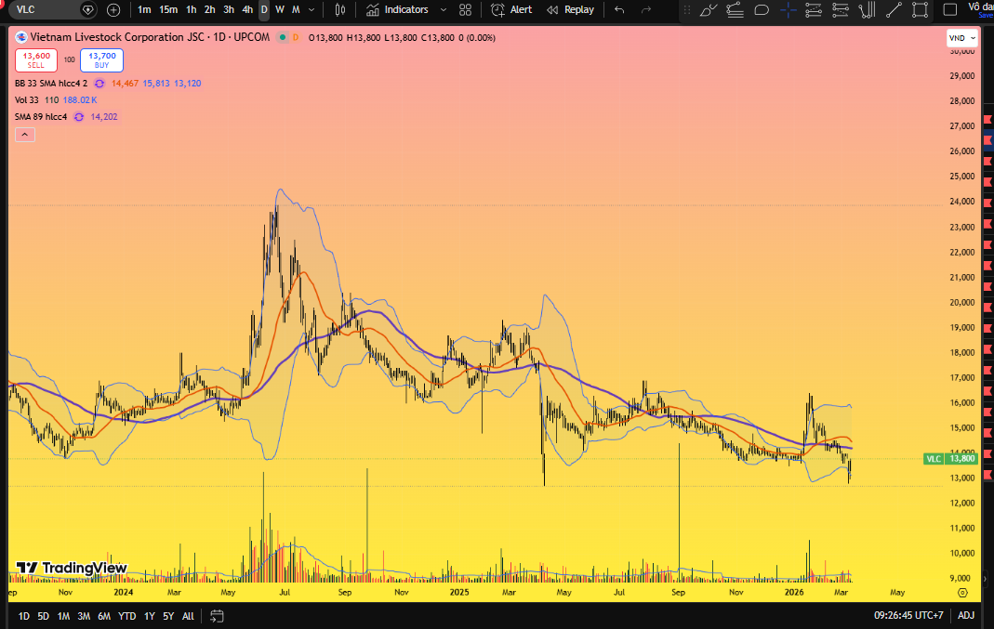
Task: Switch to the 1h timeframe
Action: (192, 9)
